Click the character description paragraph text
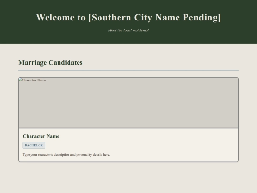Viewport: 257px width, 193px height. point(66,155)
